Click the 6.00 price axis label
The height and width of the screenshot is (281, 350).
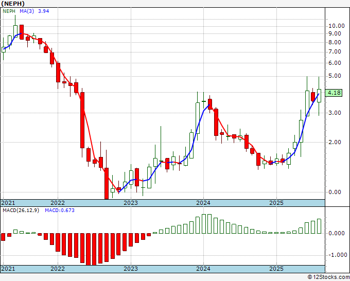(x=335, y=63)
